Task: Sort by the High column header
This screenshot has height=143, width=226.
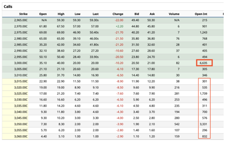Action: tap(61, 14)
